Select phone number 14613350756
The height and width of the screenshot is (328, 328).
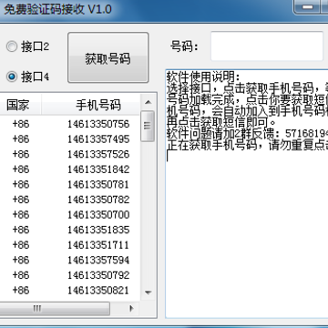pos(98,124)
